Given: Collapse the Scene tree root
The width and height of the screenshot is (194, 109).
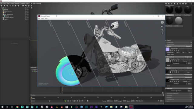Looking at the screenshot, I should (1, 8).
